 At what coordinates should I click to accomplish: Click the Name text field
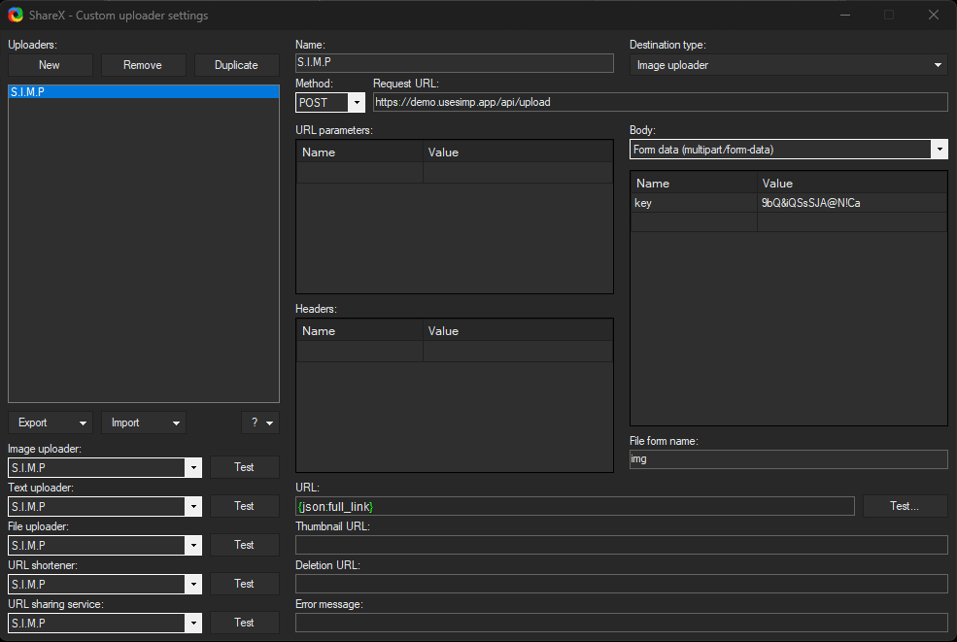coord(454,63)
